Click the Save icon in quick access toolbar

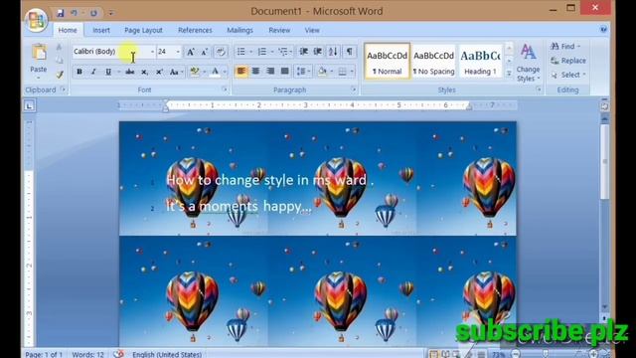(x=60, y=13)
